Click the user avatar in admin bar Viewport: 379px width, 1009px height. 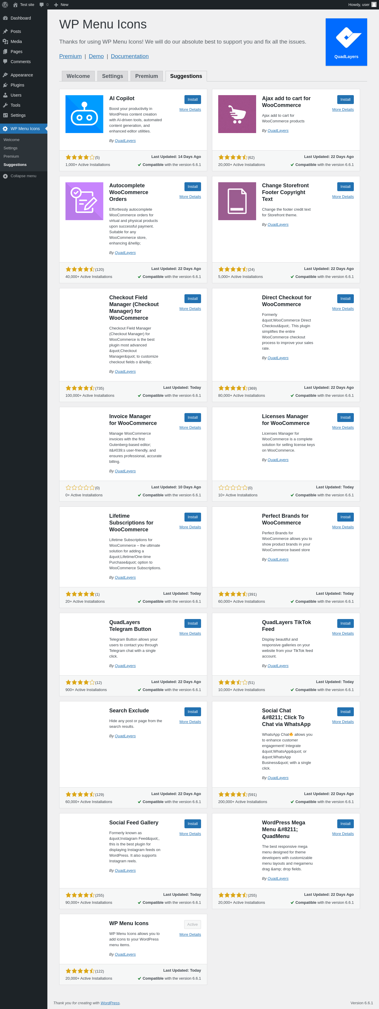[373, 5]
